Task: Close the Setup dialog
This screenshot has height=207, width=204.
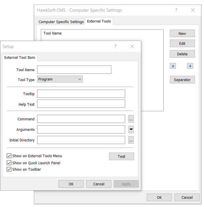Action: tap(132, 46)
